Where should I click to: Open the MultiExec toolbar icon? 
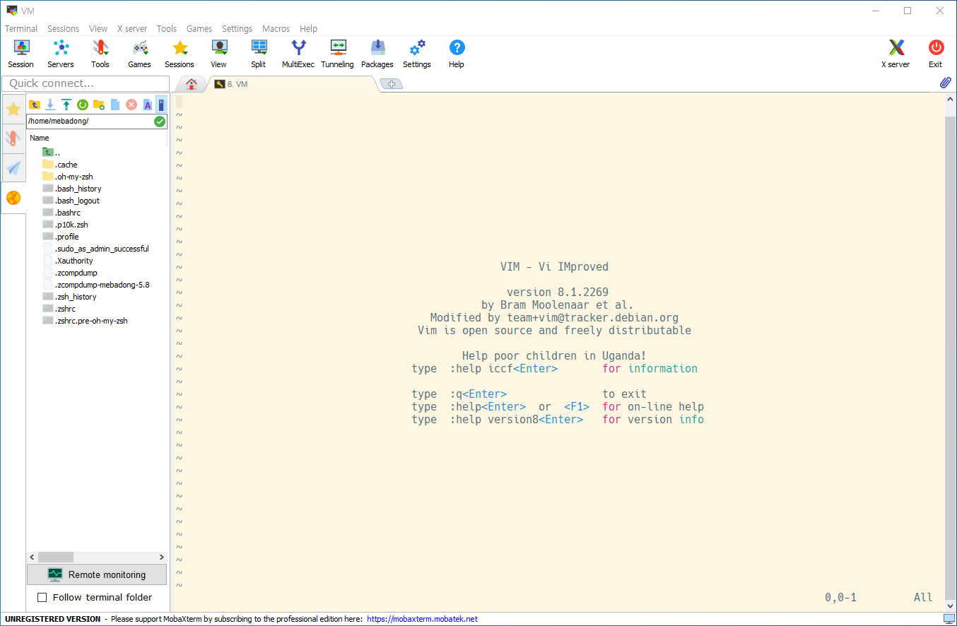point(298,54)
